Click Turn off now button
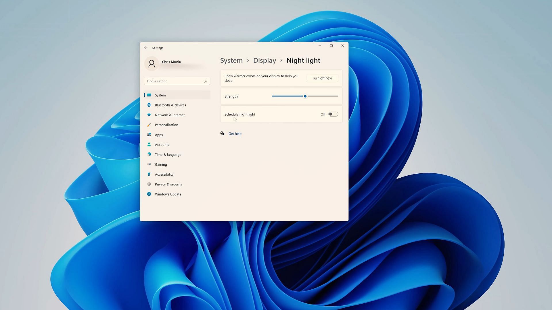This screenshot has height=310, width=552. [x=322, y=78]
